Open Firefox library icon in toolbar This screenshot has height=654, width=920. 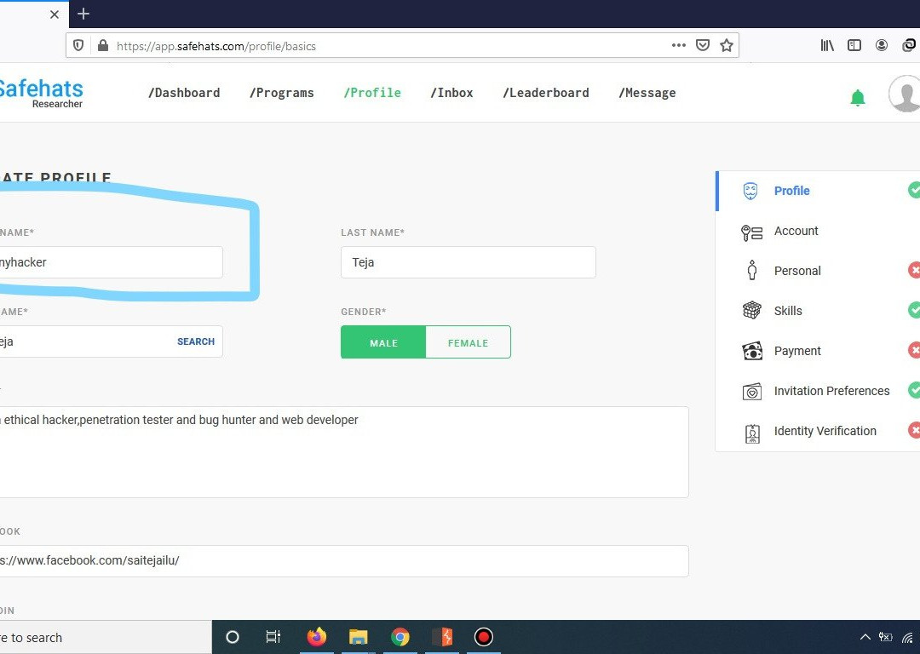click(827, 46)
